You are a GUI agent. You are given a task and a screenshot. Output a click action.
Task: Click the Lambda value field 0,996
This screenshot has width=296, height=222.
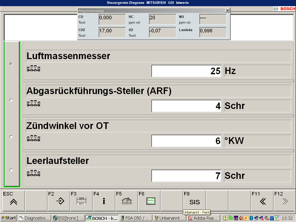point(213,32)
